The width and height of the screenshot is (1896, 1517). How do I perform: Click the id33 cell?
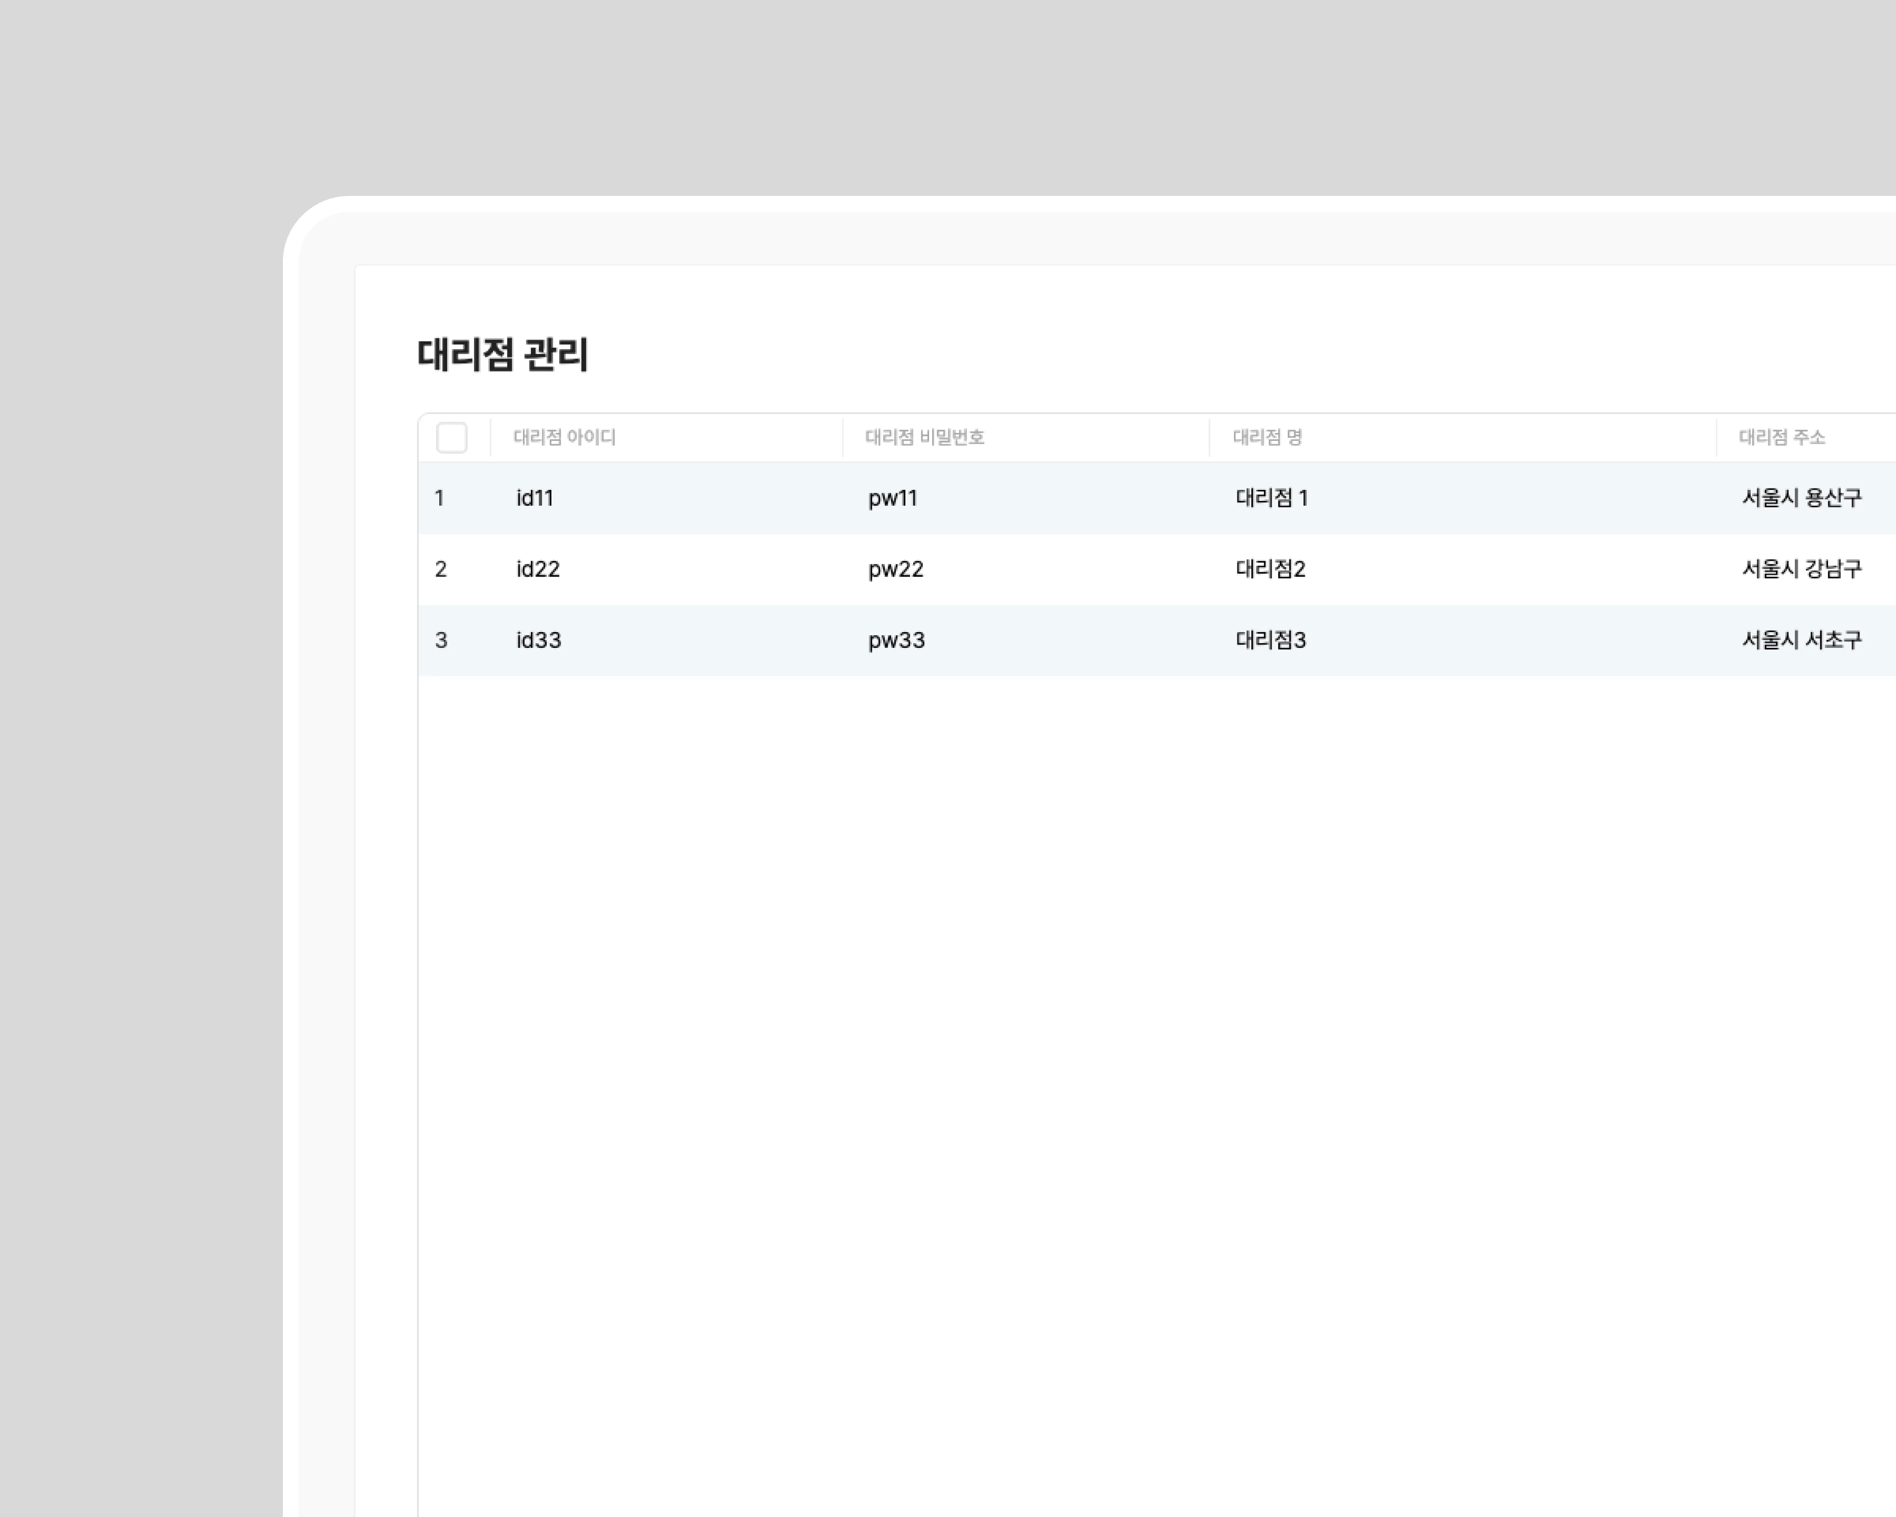pos(538,640)
